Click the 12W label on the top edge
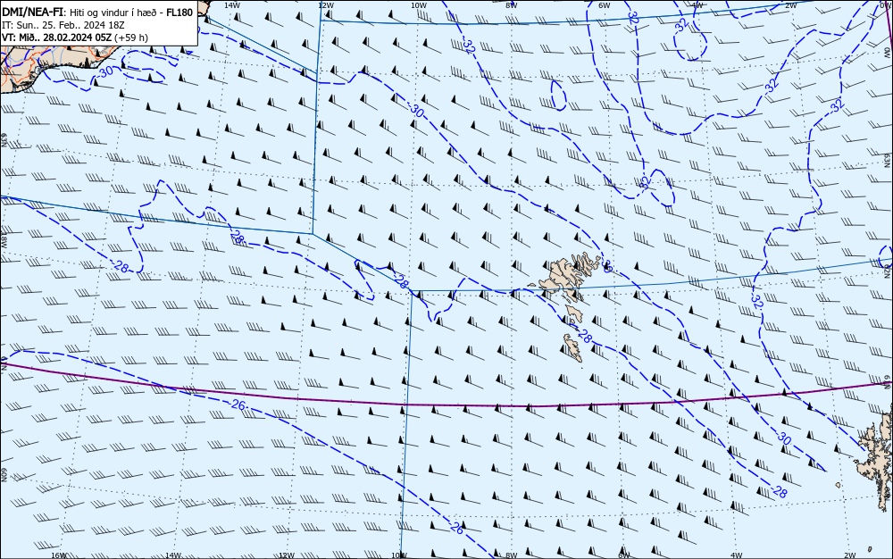893x559 pixels. pos(325,4)
